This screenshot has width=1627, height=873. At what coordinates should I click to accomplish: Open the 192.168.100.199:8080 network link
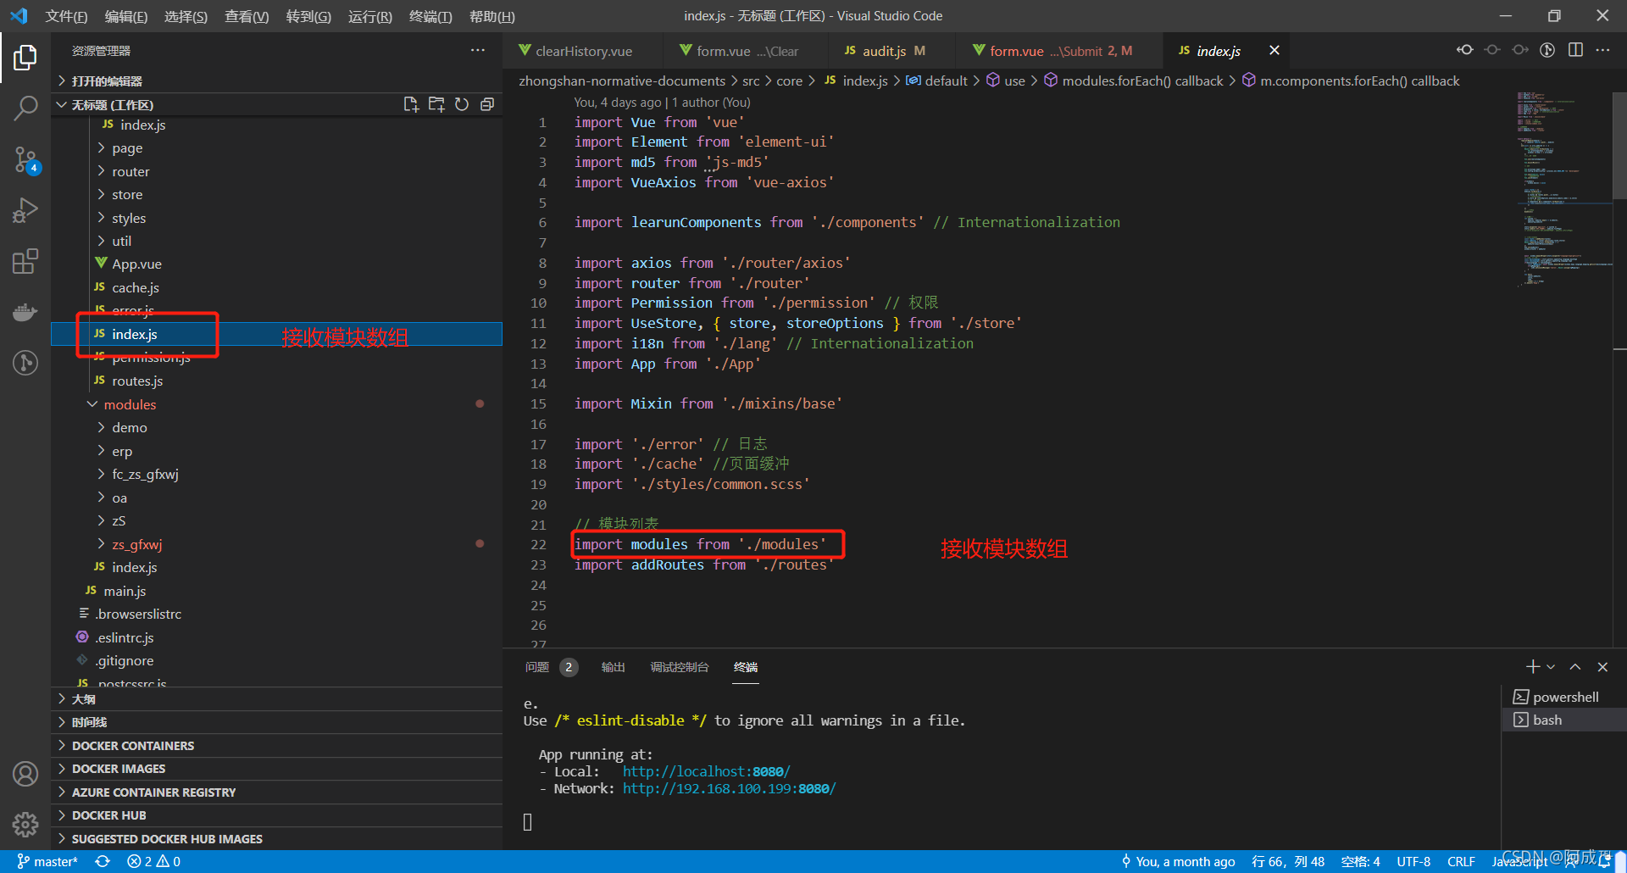[729, 788]
